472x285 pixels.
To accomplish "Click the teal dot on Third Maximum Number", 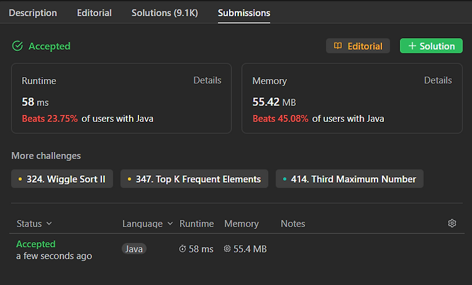I will [x=284, y=179].
